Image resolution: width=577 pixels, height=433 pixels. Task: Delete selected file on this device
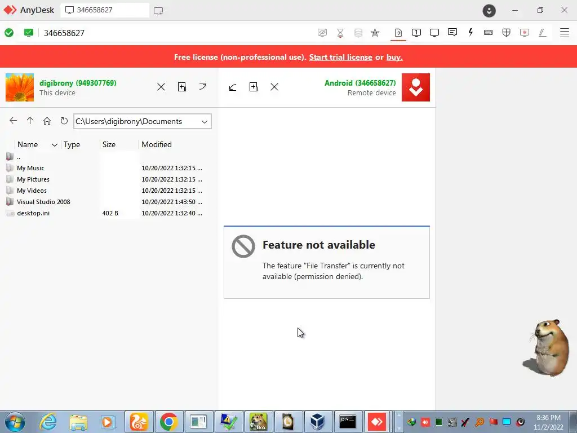pyautogui.click(x=161, y=87)
